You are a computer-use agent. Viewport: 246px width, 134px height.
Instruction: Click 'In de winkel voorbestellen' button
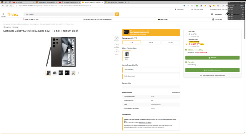212,70
